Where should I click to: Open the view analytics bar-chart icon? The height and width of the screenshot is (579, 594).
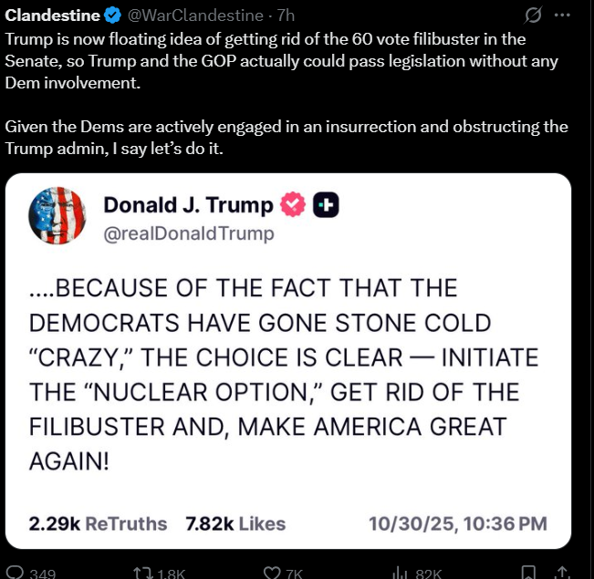[399, 573]
